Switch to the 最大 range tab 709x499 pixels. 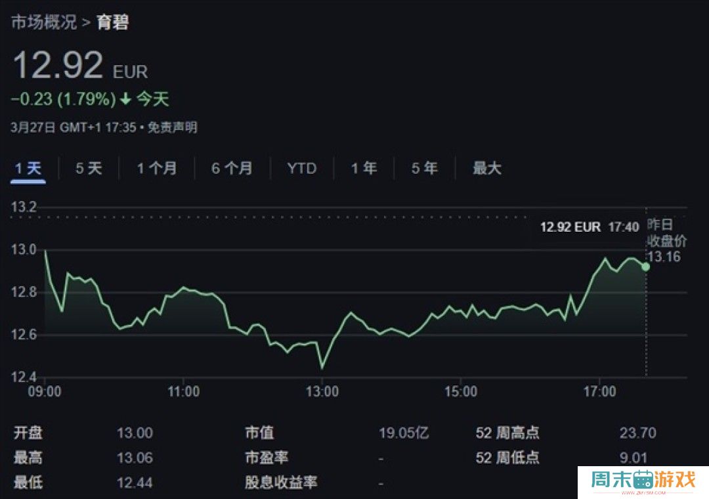[487, 169]
